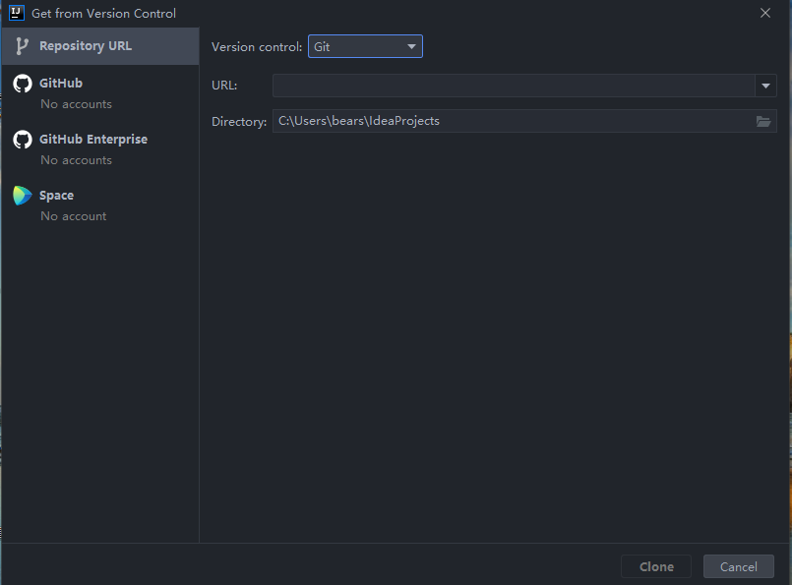Open the directory browse folder icon
The image size is (792, 585).
click(x=763, y=121)
